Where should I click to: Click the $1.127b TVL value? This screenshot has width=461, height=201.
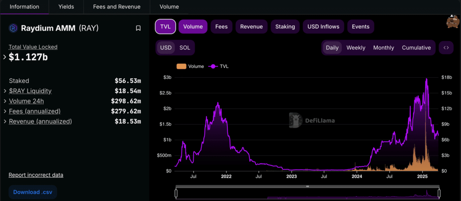(28, 57)
